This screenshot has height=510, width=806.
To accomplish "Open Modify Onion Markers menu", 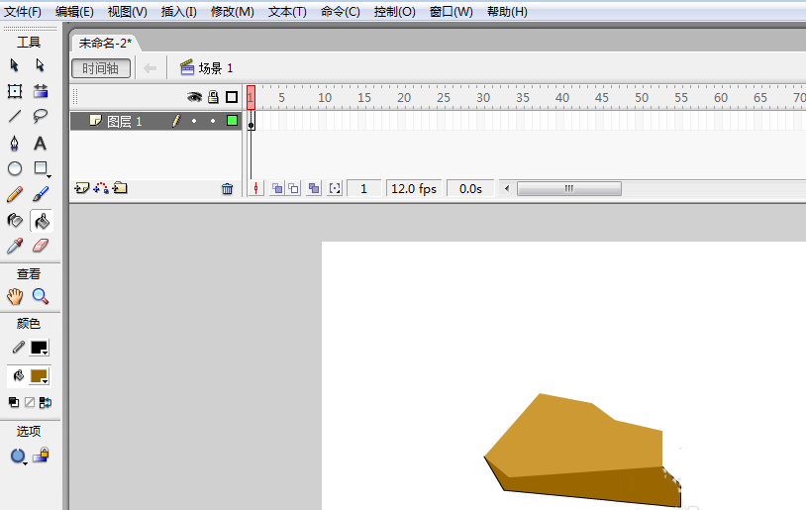I will point(335,189).
